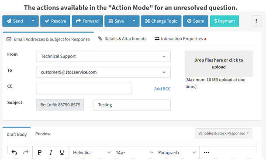Toggle underline text formatting
Viewport: 266px width, 161px height.
[x=62, y=152]
